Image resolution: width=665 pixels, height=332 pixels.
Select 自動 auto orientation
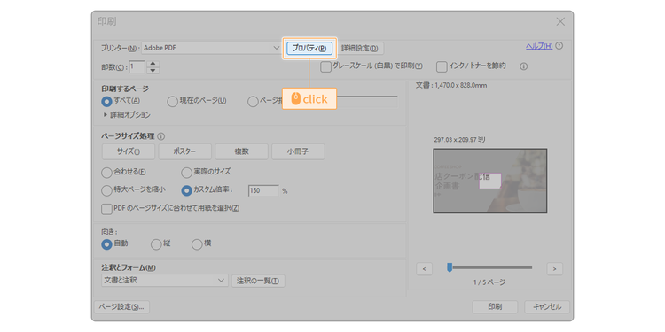point(107,244)
